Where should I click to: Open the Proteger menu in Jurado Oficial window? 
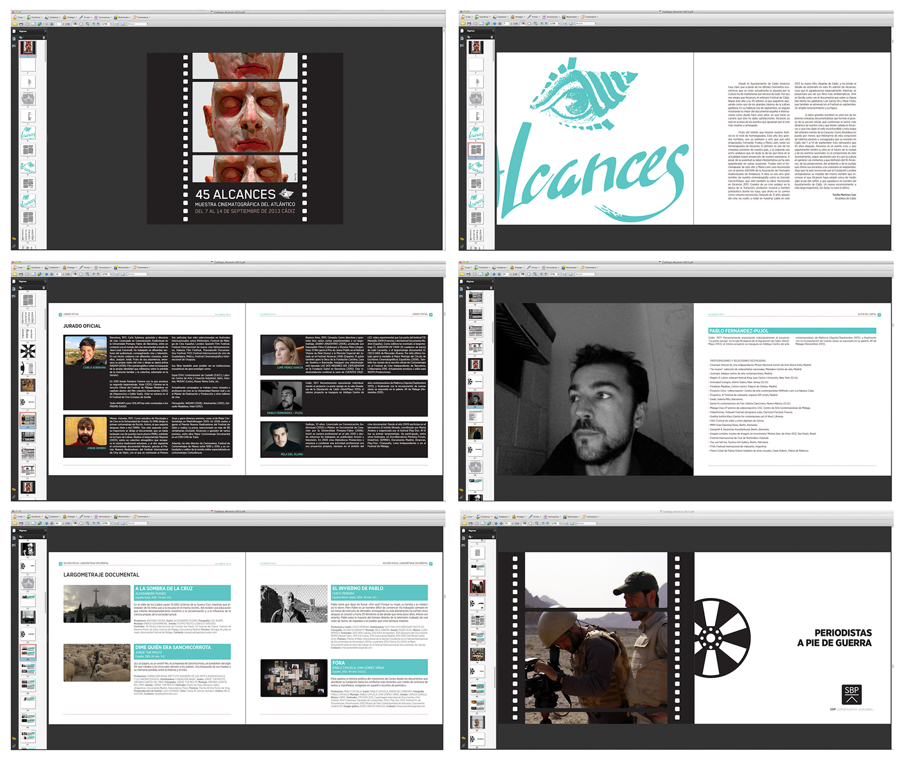(x=71, y=268)
